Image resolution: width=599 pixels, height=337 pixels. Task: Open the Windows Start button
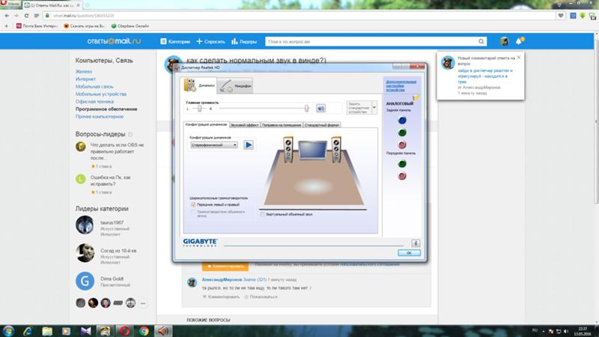coord(8,331)
